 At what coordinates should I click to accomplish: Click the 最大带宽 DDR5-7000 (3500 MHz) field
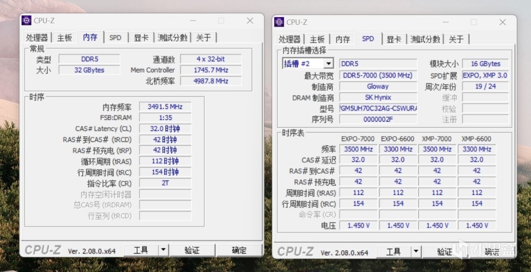tap(378, 75)
